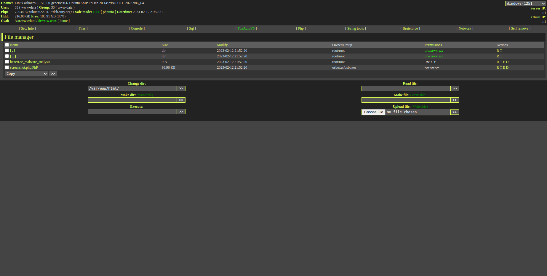547x276 pixels.
Task: Focus the Make dir input field
Action: point(132,100)
